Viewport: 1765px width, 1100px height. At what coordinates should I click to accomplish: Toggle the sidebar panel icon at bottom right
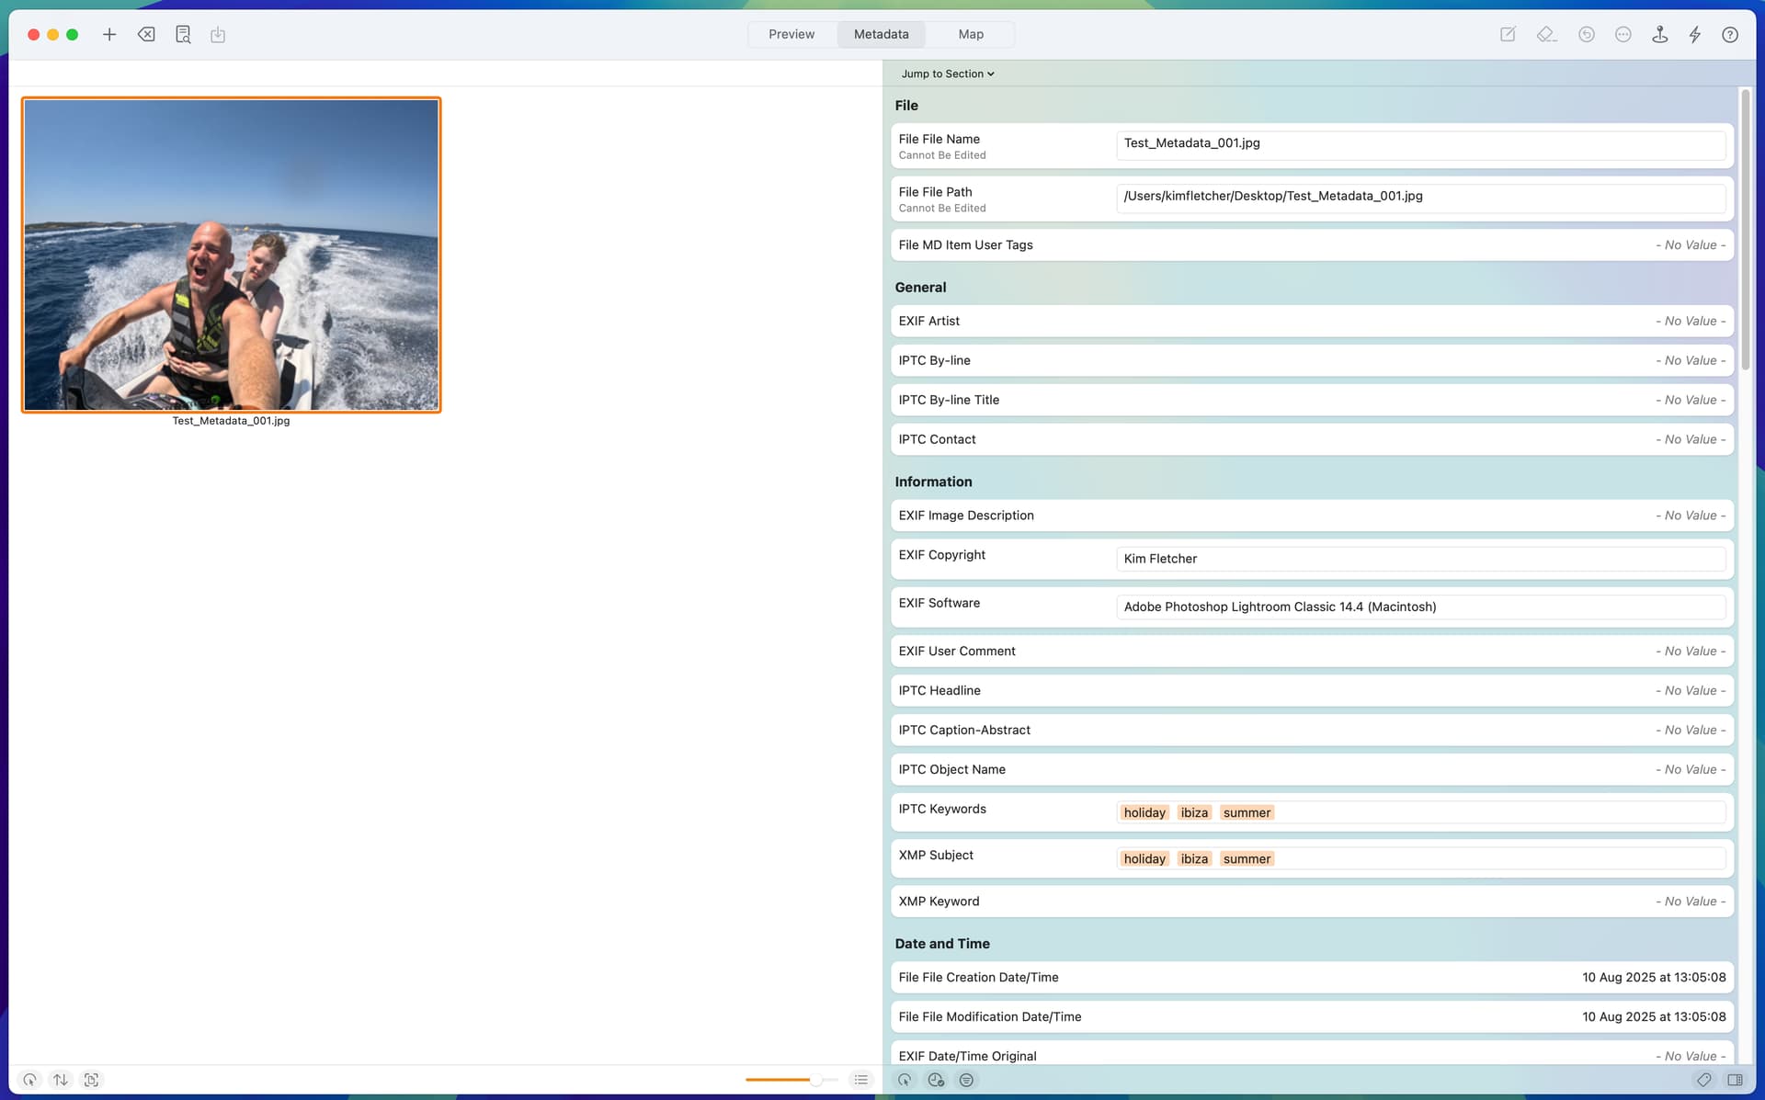click(x=1735, y=1080)
